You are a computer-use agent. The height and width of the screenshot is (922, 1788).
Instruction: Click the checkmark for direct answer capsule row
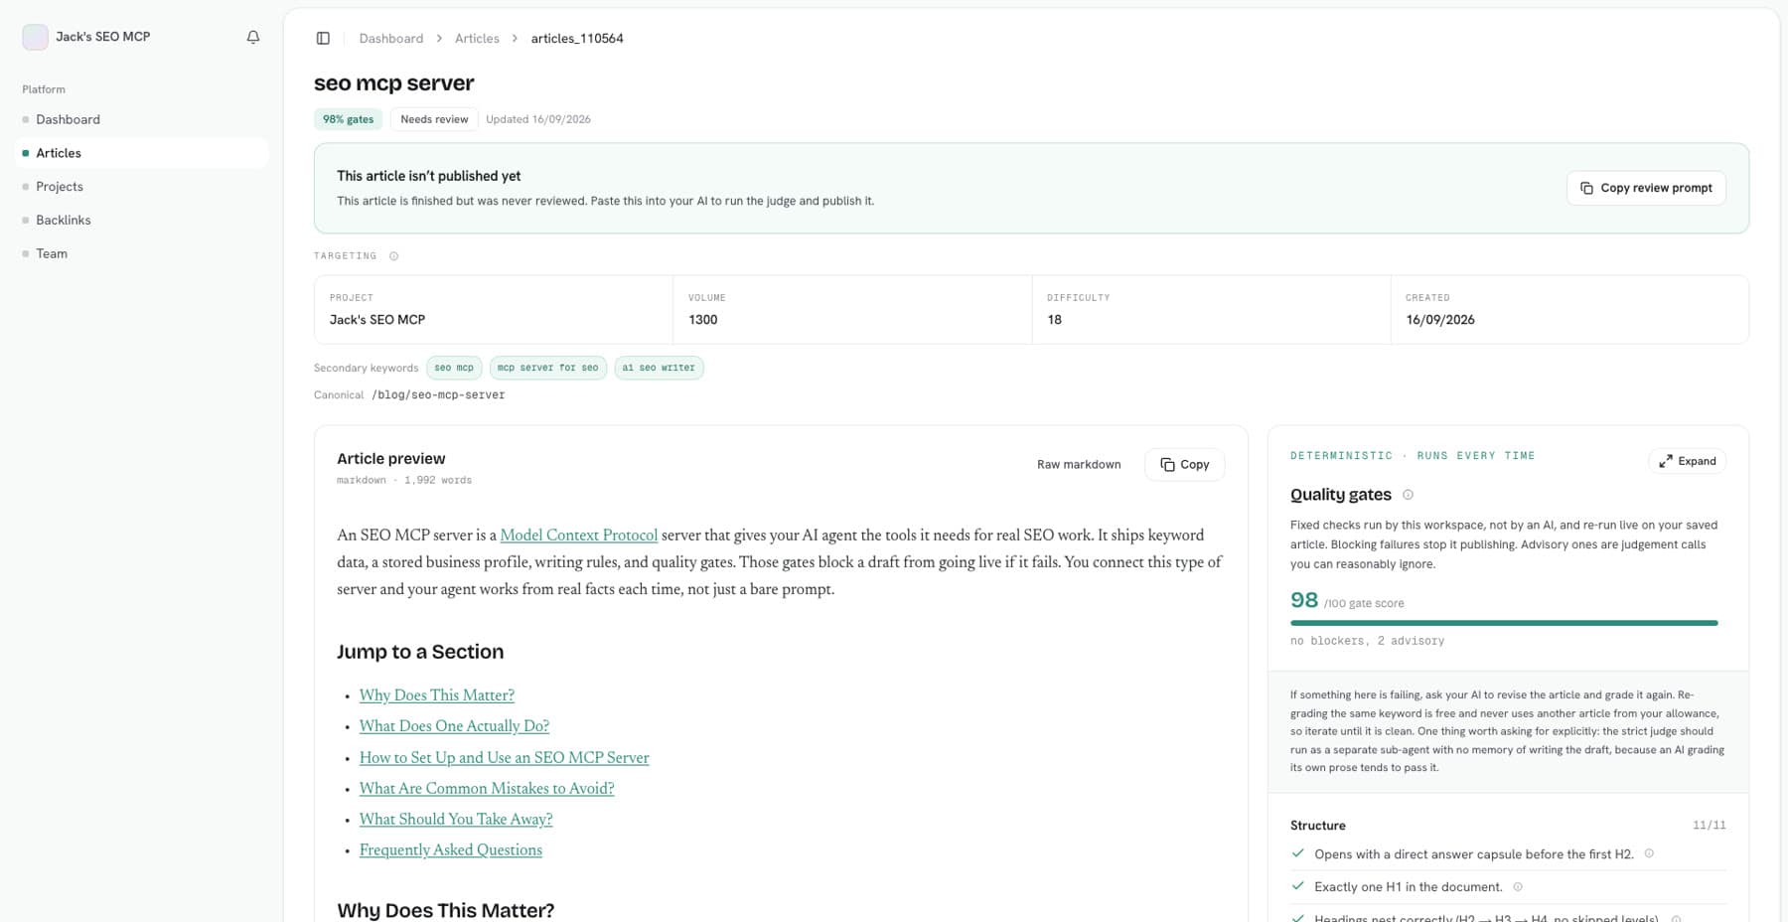pyautogui.click(x=1297, y=853)
